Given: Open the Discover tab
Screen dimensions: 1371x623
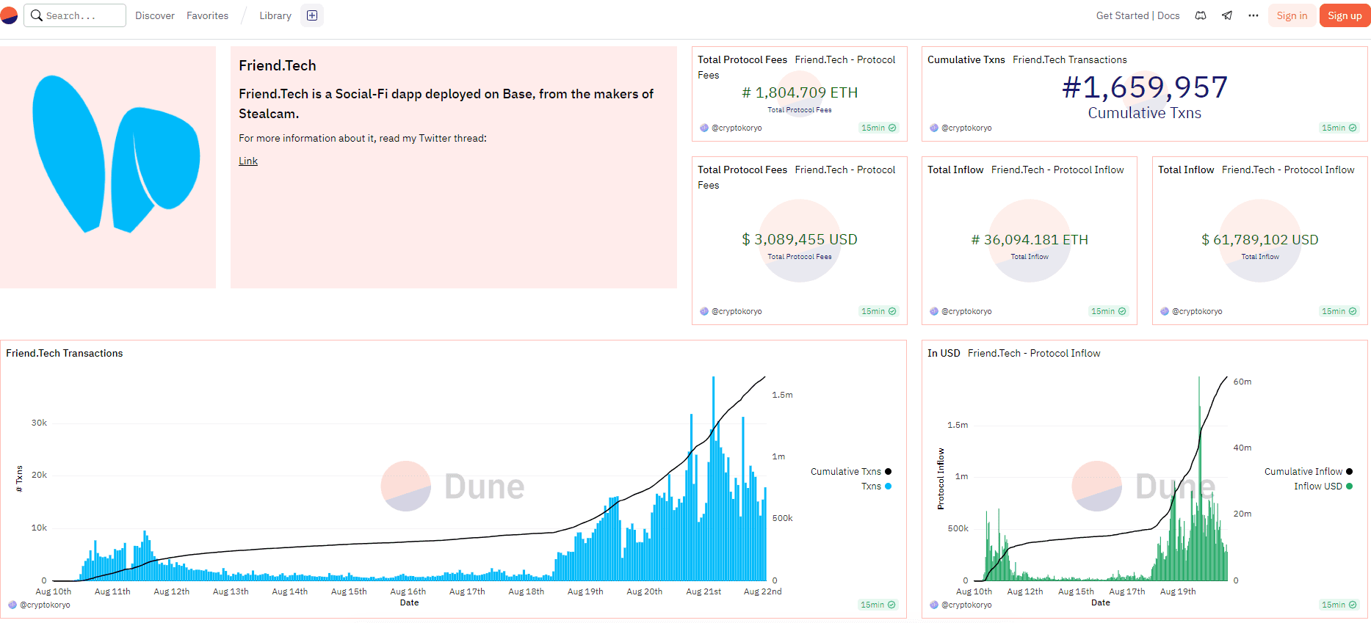Looking at the screenshot, I should click(x=155, y=15).
